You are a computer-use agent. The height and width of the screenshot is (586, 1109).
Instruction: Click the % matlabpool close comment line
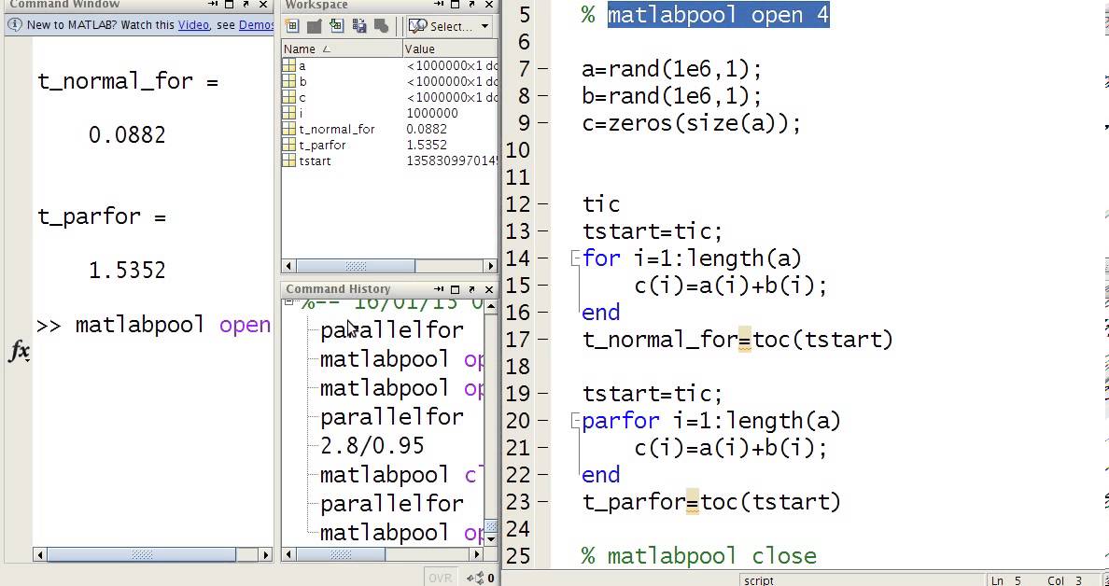[699, 556]
